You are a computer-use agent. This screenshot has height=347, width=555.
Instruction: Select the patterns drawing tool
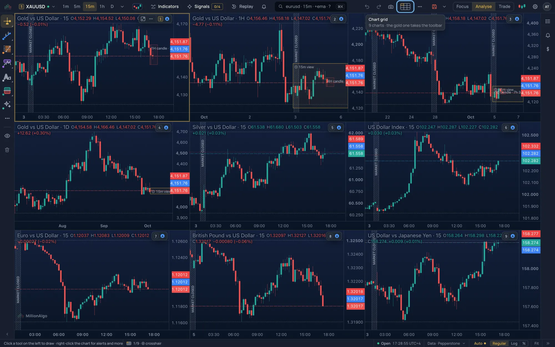pos(7,63)
